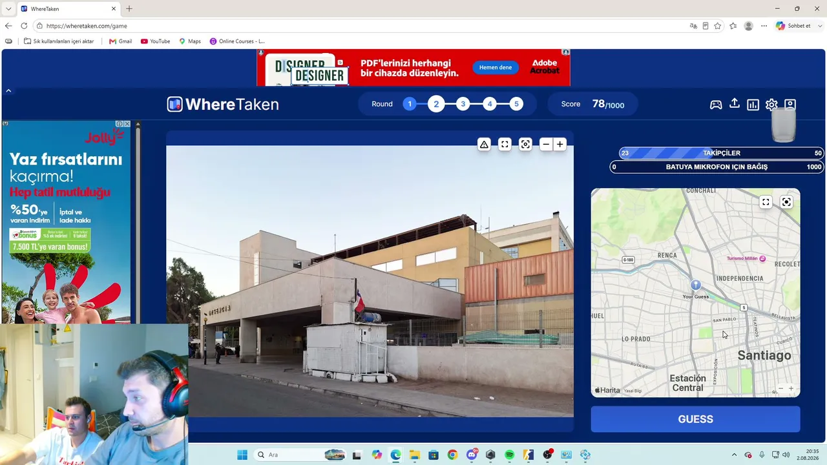Collapse the page header with the up chevron
Screen dimensions: 827x465
[8, 91]
